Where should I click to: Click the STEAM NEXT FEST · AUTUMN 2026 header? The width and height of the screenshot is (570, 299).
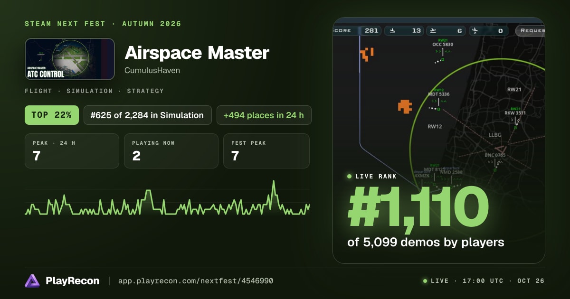(x=103, y=24)
